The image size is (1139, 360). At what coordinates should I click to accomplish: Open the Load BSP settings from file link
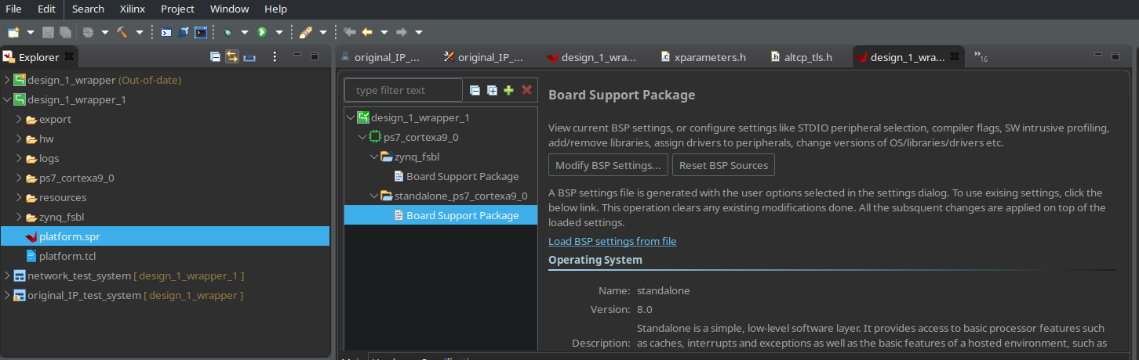[612, 241]
